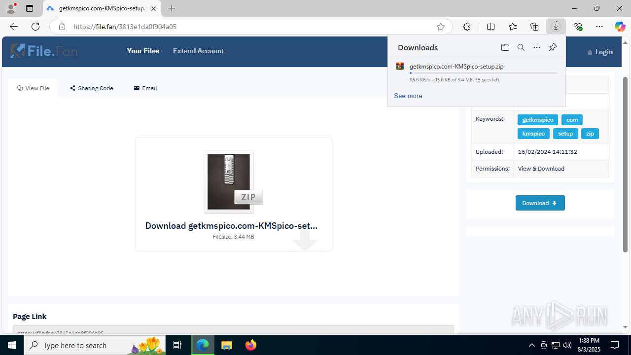The image size is (631, 355).
Task: Open browser Extensions puzzle icon
Action: [467, 27]
